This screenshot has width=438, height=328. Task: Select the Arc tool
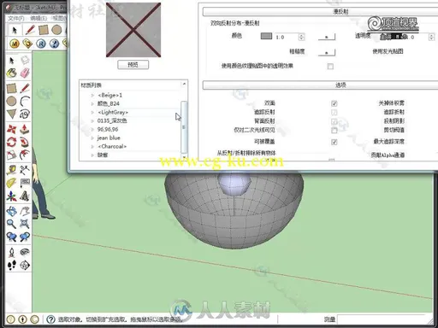(x=25, y=101)
